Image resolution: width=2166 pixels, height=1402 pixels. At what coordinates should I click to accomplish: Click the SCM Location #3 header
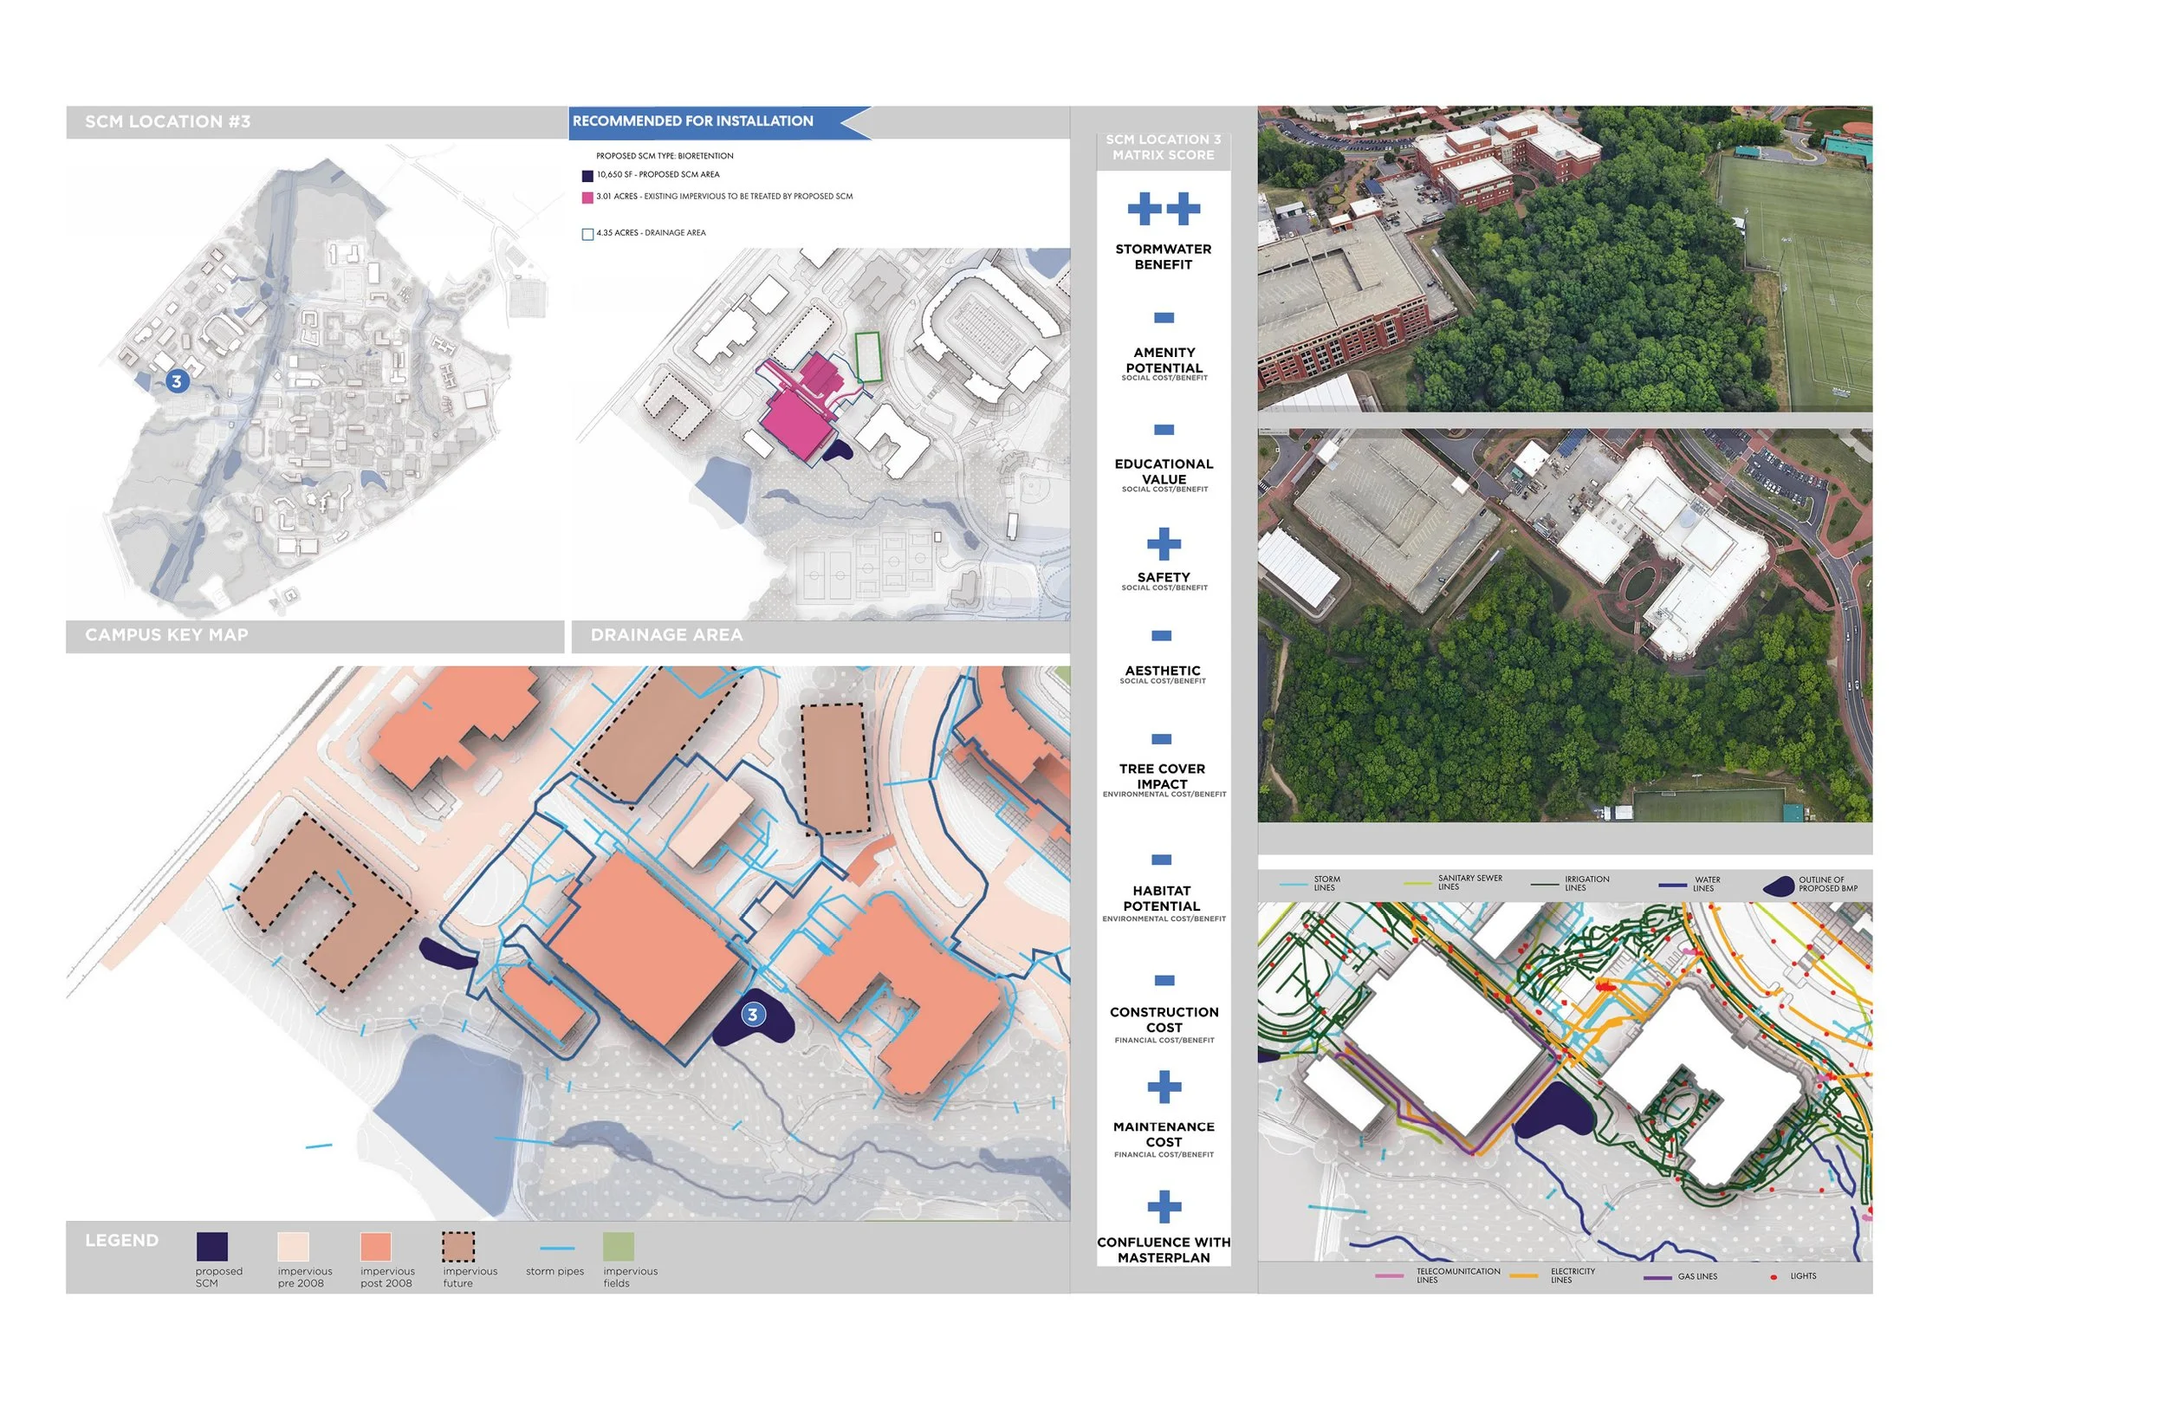pyautogui.click(x=168, y=122)
